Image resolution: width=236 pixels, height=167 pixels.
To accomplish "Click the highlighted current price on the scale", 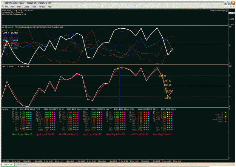I will [231, 13].
